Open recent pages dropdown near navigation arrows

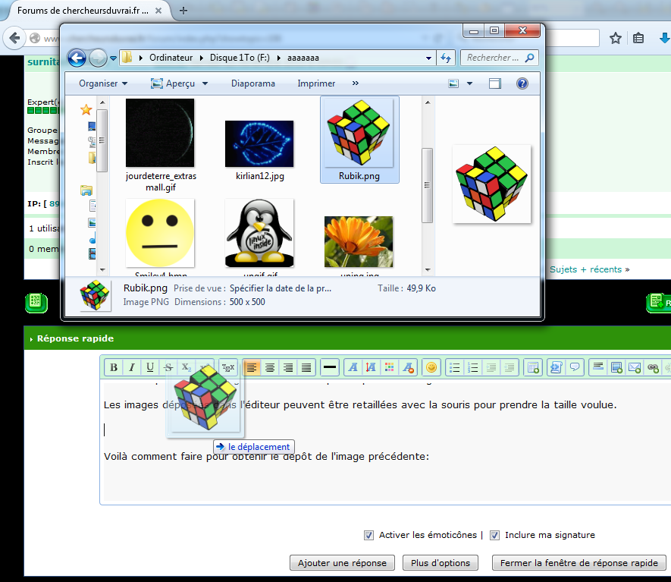point(113,58)
